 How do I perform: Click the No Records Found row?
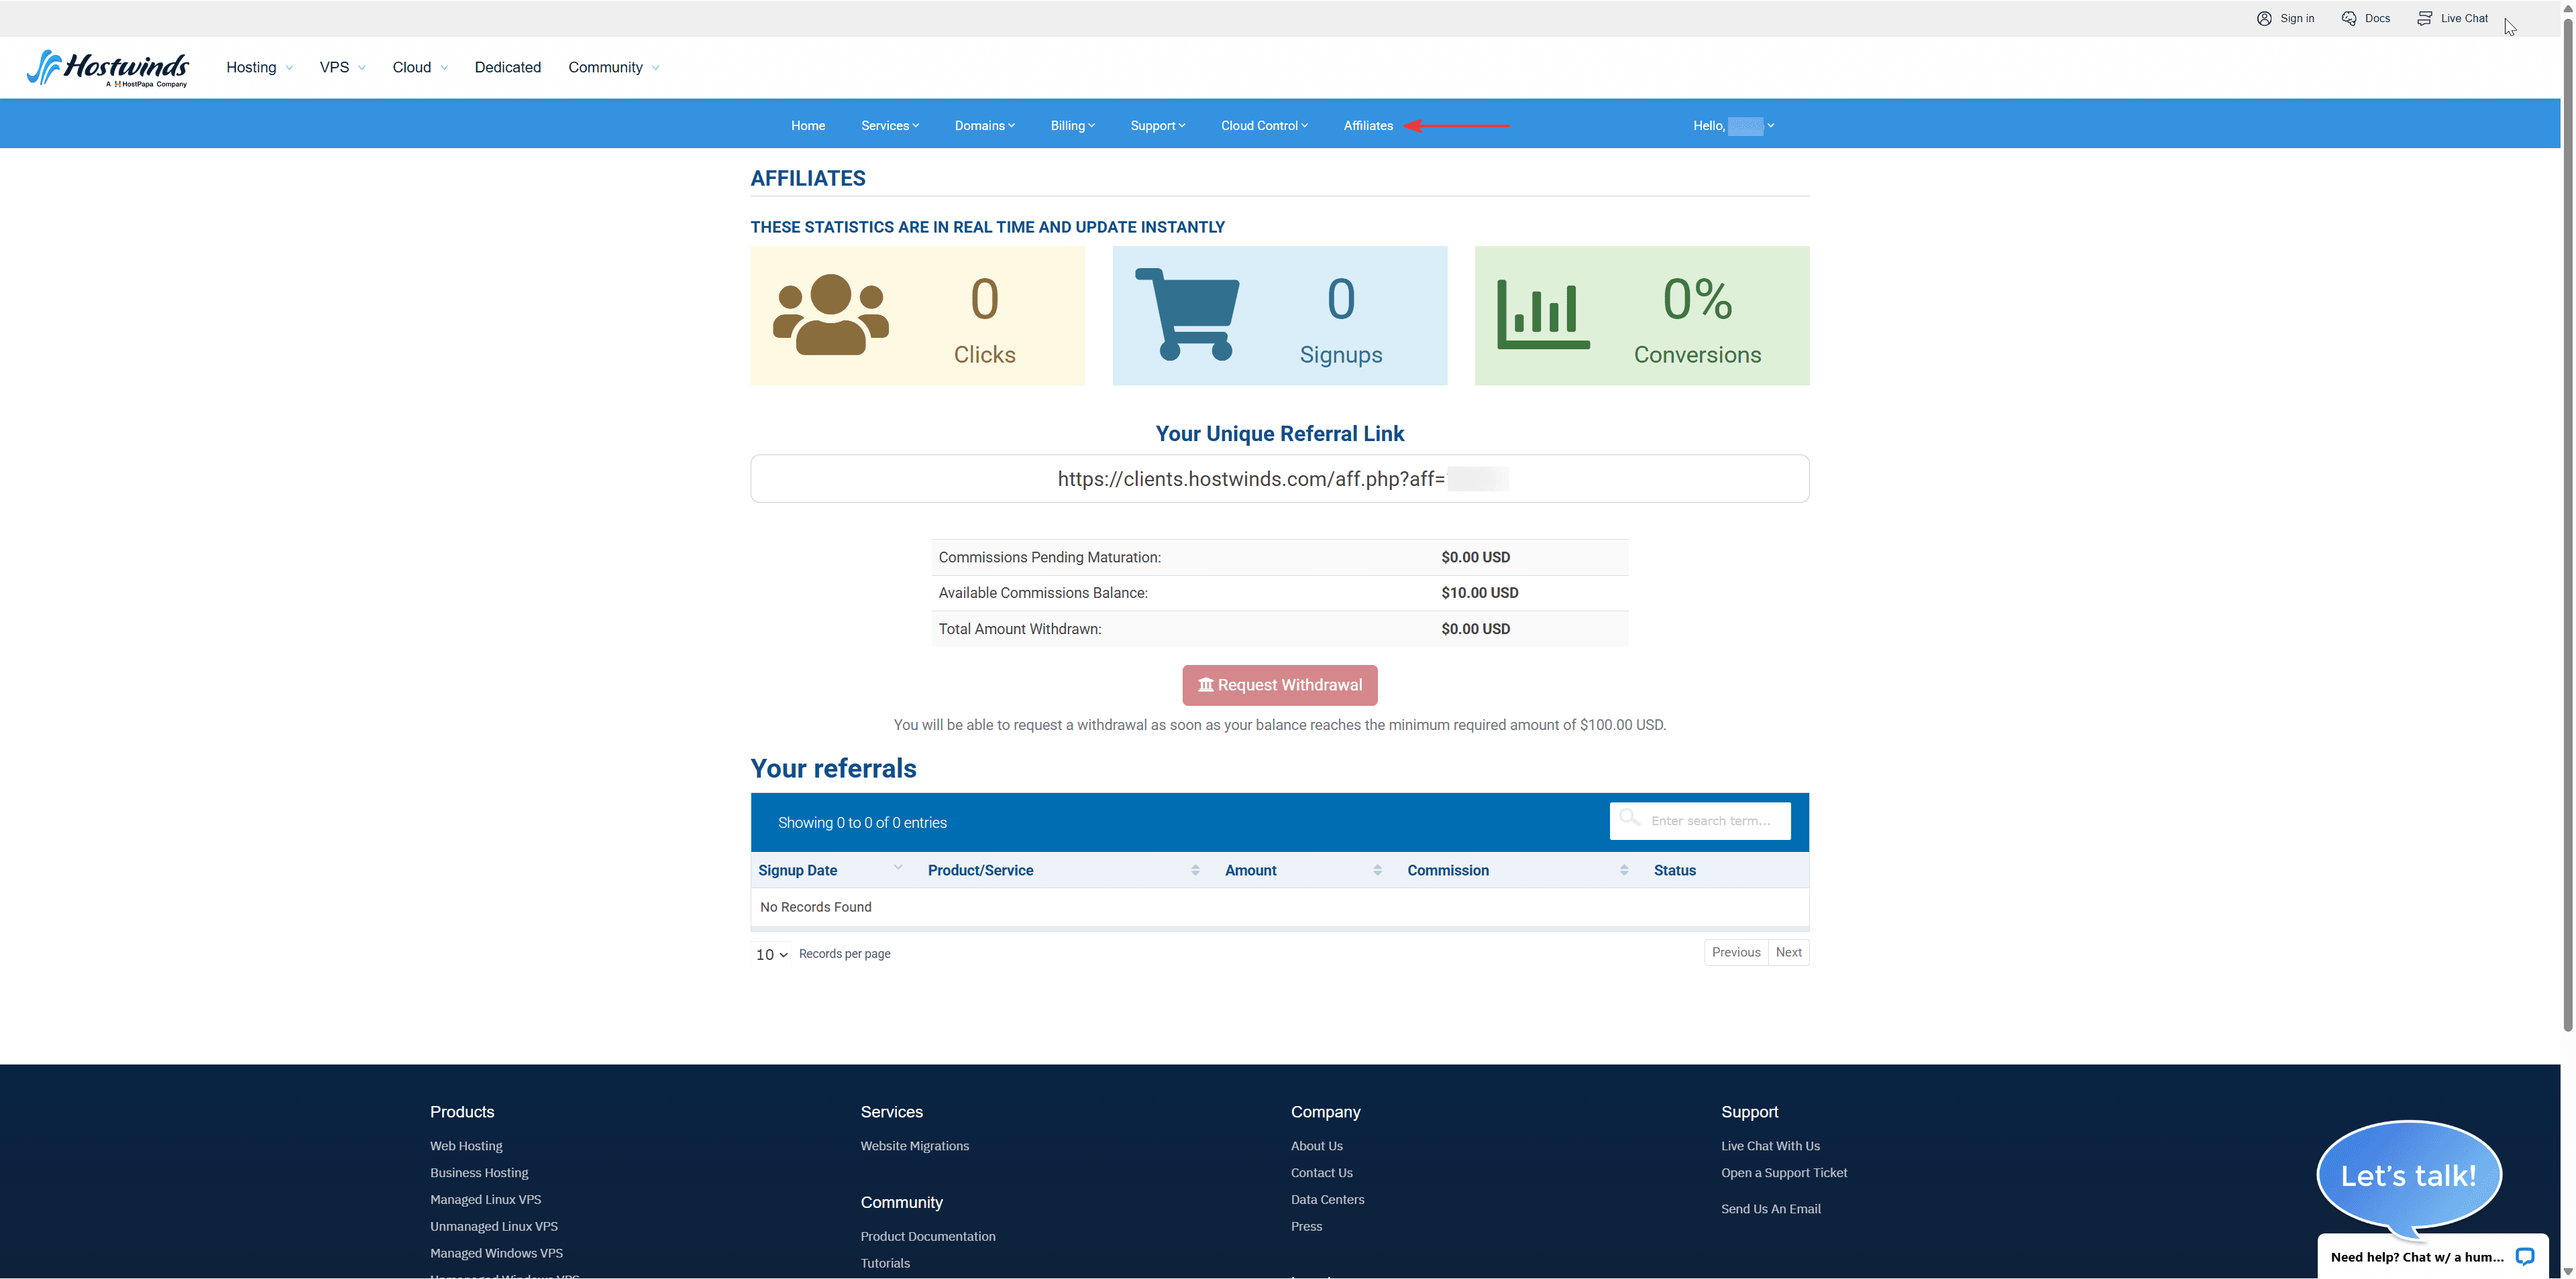[x=1280, y=907]
